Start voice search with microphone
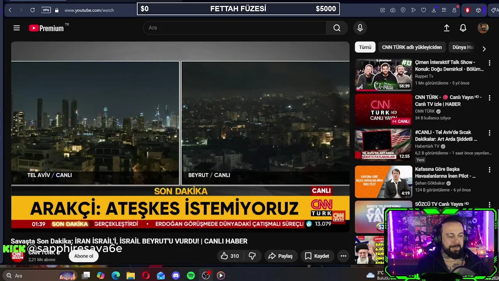The image size is (499, 281). (360, 28)
